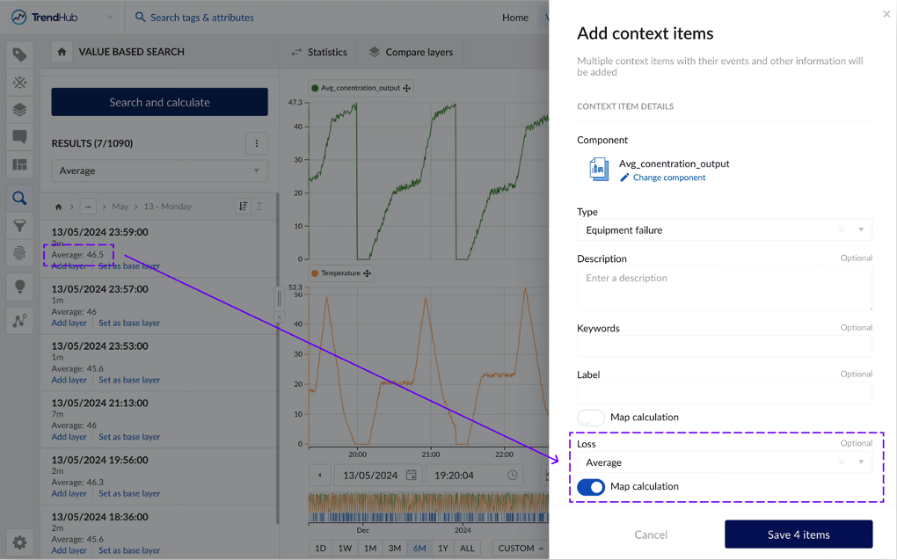Select the magnifier search icon in sidebar
This screenshot has height=560, width=897.
pos(19,198)
